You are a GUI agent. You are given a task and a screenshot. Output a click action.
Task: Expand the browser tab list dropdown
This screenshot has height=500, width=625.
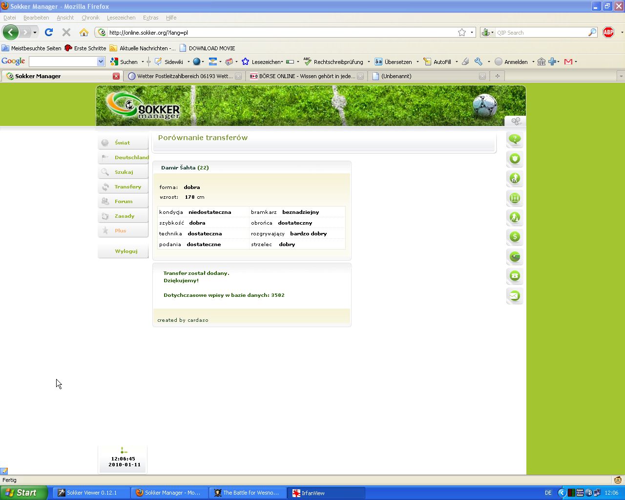[621, 76]
